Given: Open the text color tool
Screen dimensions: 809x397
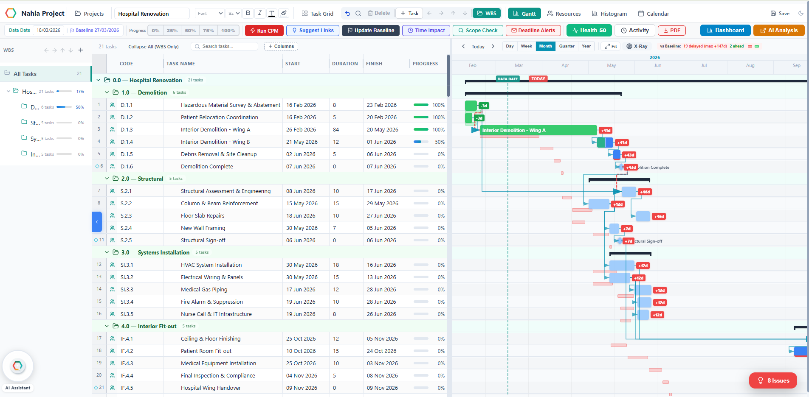Looking at the screenshot, I should pos(272,13).
